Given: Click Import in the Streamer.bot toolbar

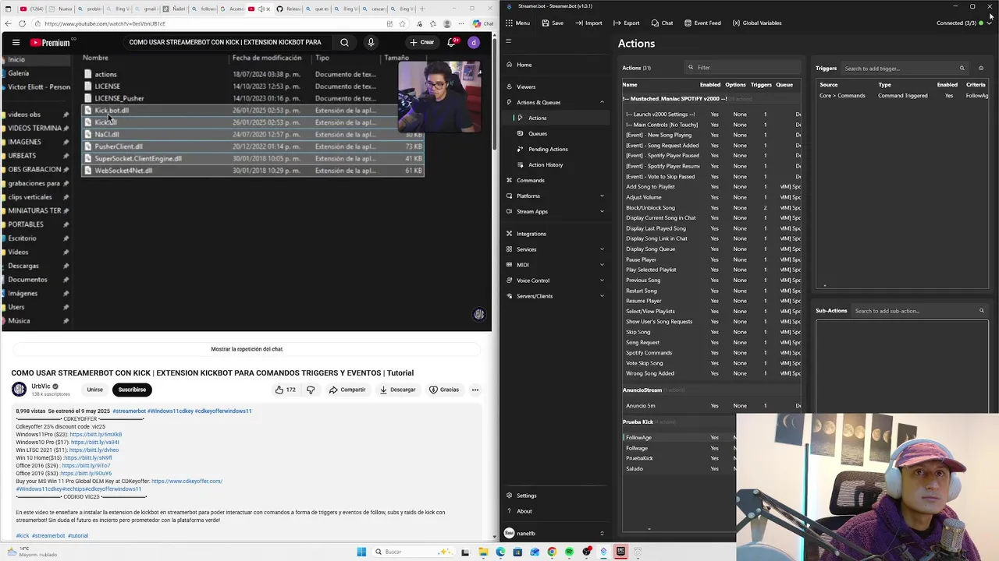Looking at the screenshot, I should [x=588, y=23].
